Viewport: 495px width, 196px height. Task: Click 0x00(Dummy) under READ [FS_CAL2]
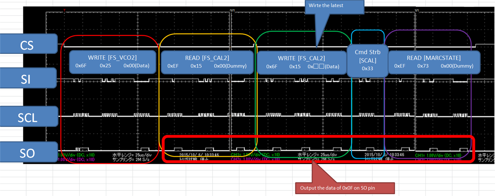click(230, 66)
